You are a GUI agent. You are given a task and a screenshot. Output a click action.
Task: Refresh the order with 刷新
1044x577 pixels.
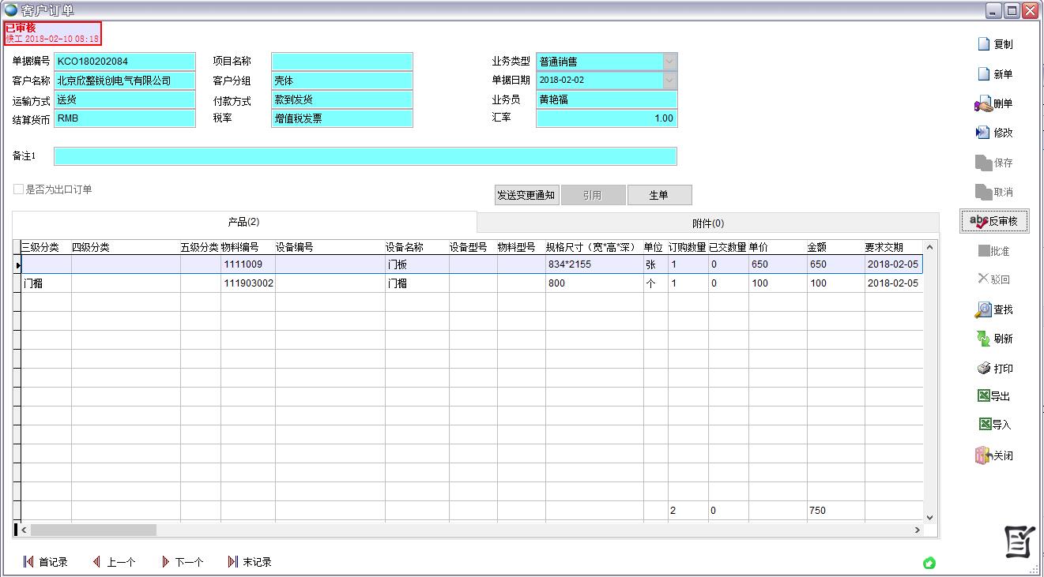click(x=983, y=339)
